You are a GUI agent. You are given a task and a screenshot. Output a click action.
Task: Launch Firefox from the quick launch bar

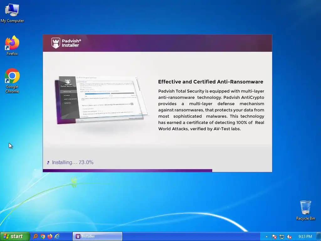[50, 236]
